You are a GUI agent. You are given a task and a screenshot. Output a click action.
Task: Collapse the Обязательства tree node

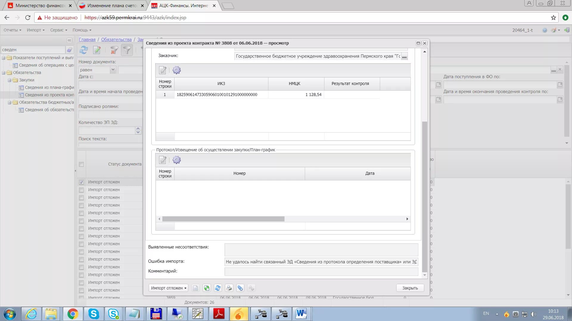[4, 73]
